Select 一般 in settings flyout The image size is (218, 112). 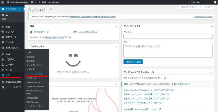[29, 52]
